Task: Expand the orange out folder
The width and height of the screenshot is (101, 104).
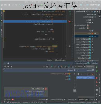Action: 95,34
